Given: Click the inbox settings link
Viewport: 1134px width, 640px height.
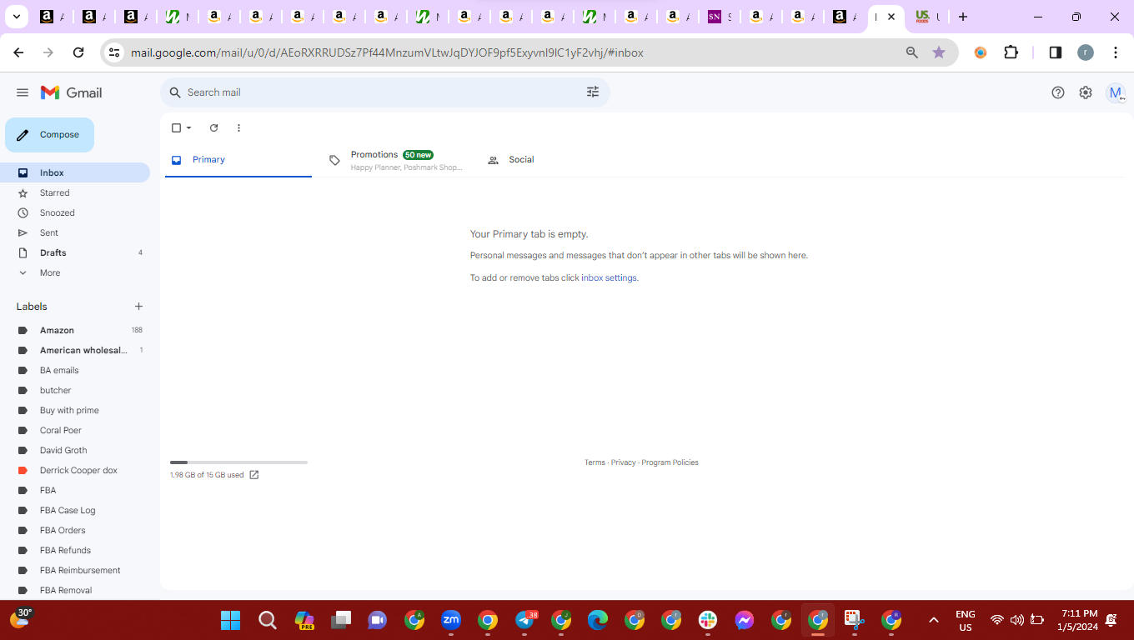Looking at the screenshot, I should coord(610,278).
